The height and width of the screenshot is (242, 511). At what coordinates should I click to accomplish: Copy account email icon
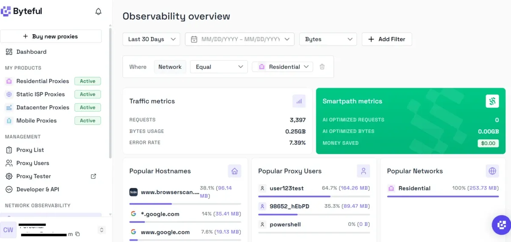click(x=78, y=234)
